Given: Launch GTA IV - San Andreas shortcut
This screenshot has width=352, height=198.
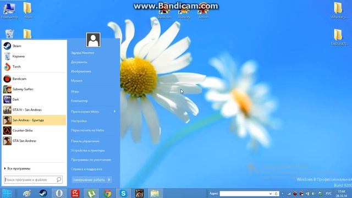Looking at the screenshot, I should [x=34, y=110].
